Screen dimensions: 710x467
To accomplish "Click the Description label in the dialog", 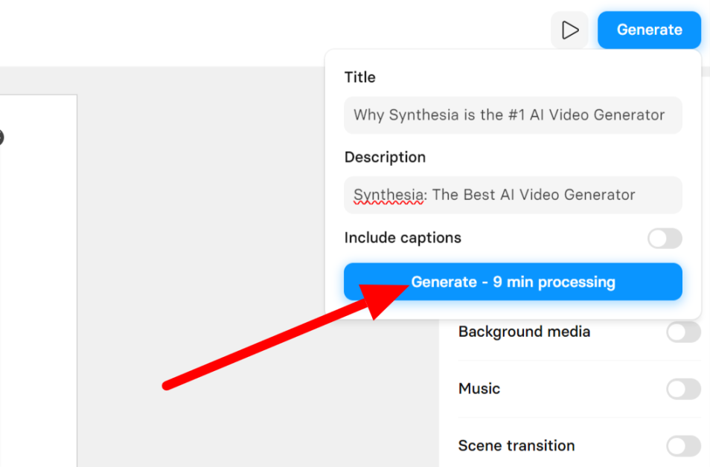I will click(385, 157).
